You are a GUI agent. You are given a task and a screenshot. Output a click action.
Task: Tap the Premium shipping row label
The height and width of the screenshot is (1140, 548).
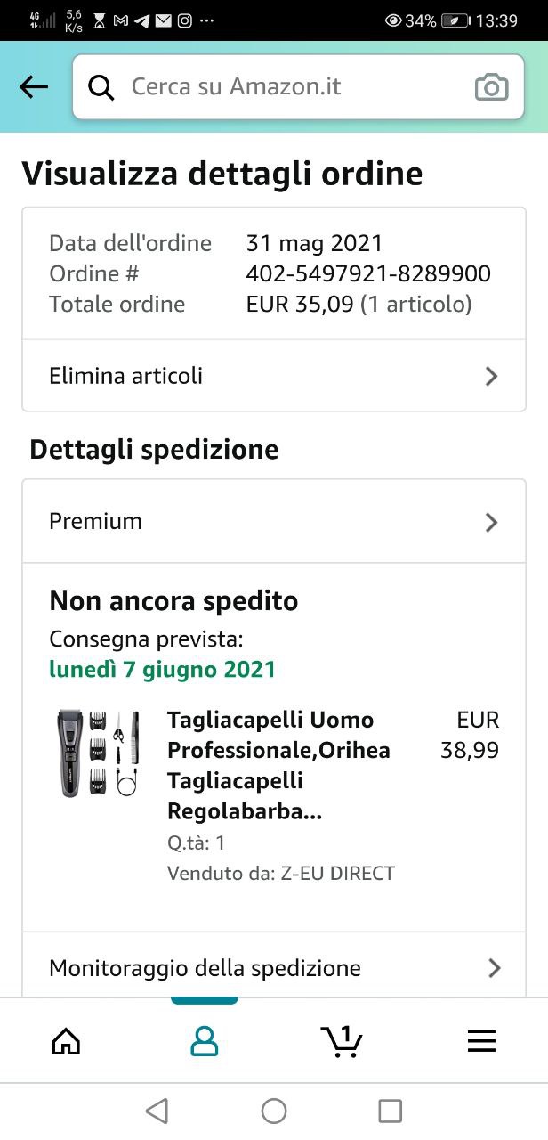pyautogui.click(x=96, y=522)
